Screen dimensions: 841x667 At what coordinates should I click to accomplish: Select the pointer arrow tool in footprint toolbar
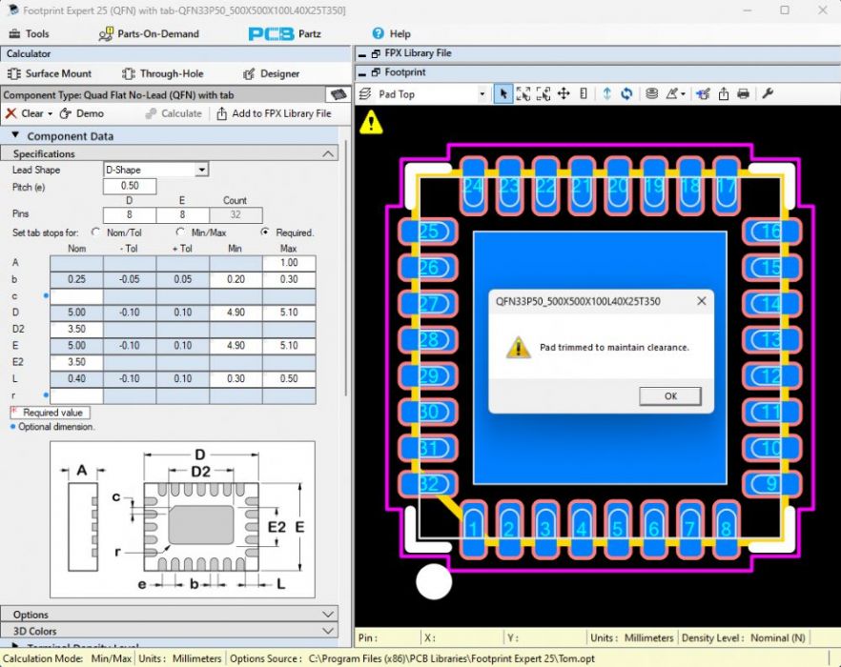503,94
